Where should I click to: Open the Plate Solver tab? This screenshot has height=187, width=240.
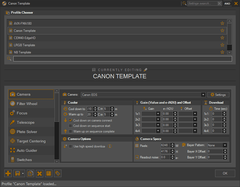[x=31, y=132]
